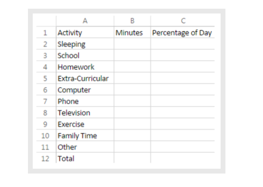Screen dimensions: 263x187
Task: Select column B header
Action: pos(132,21)
